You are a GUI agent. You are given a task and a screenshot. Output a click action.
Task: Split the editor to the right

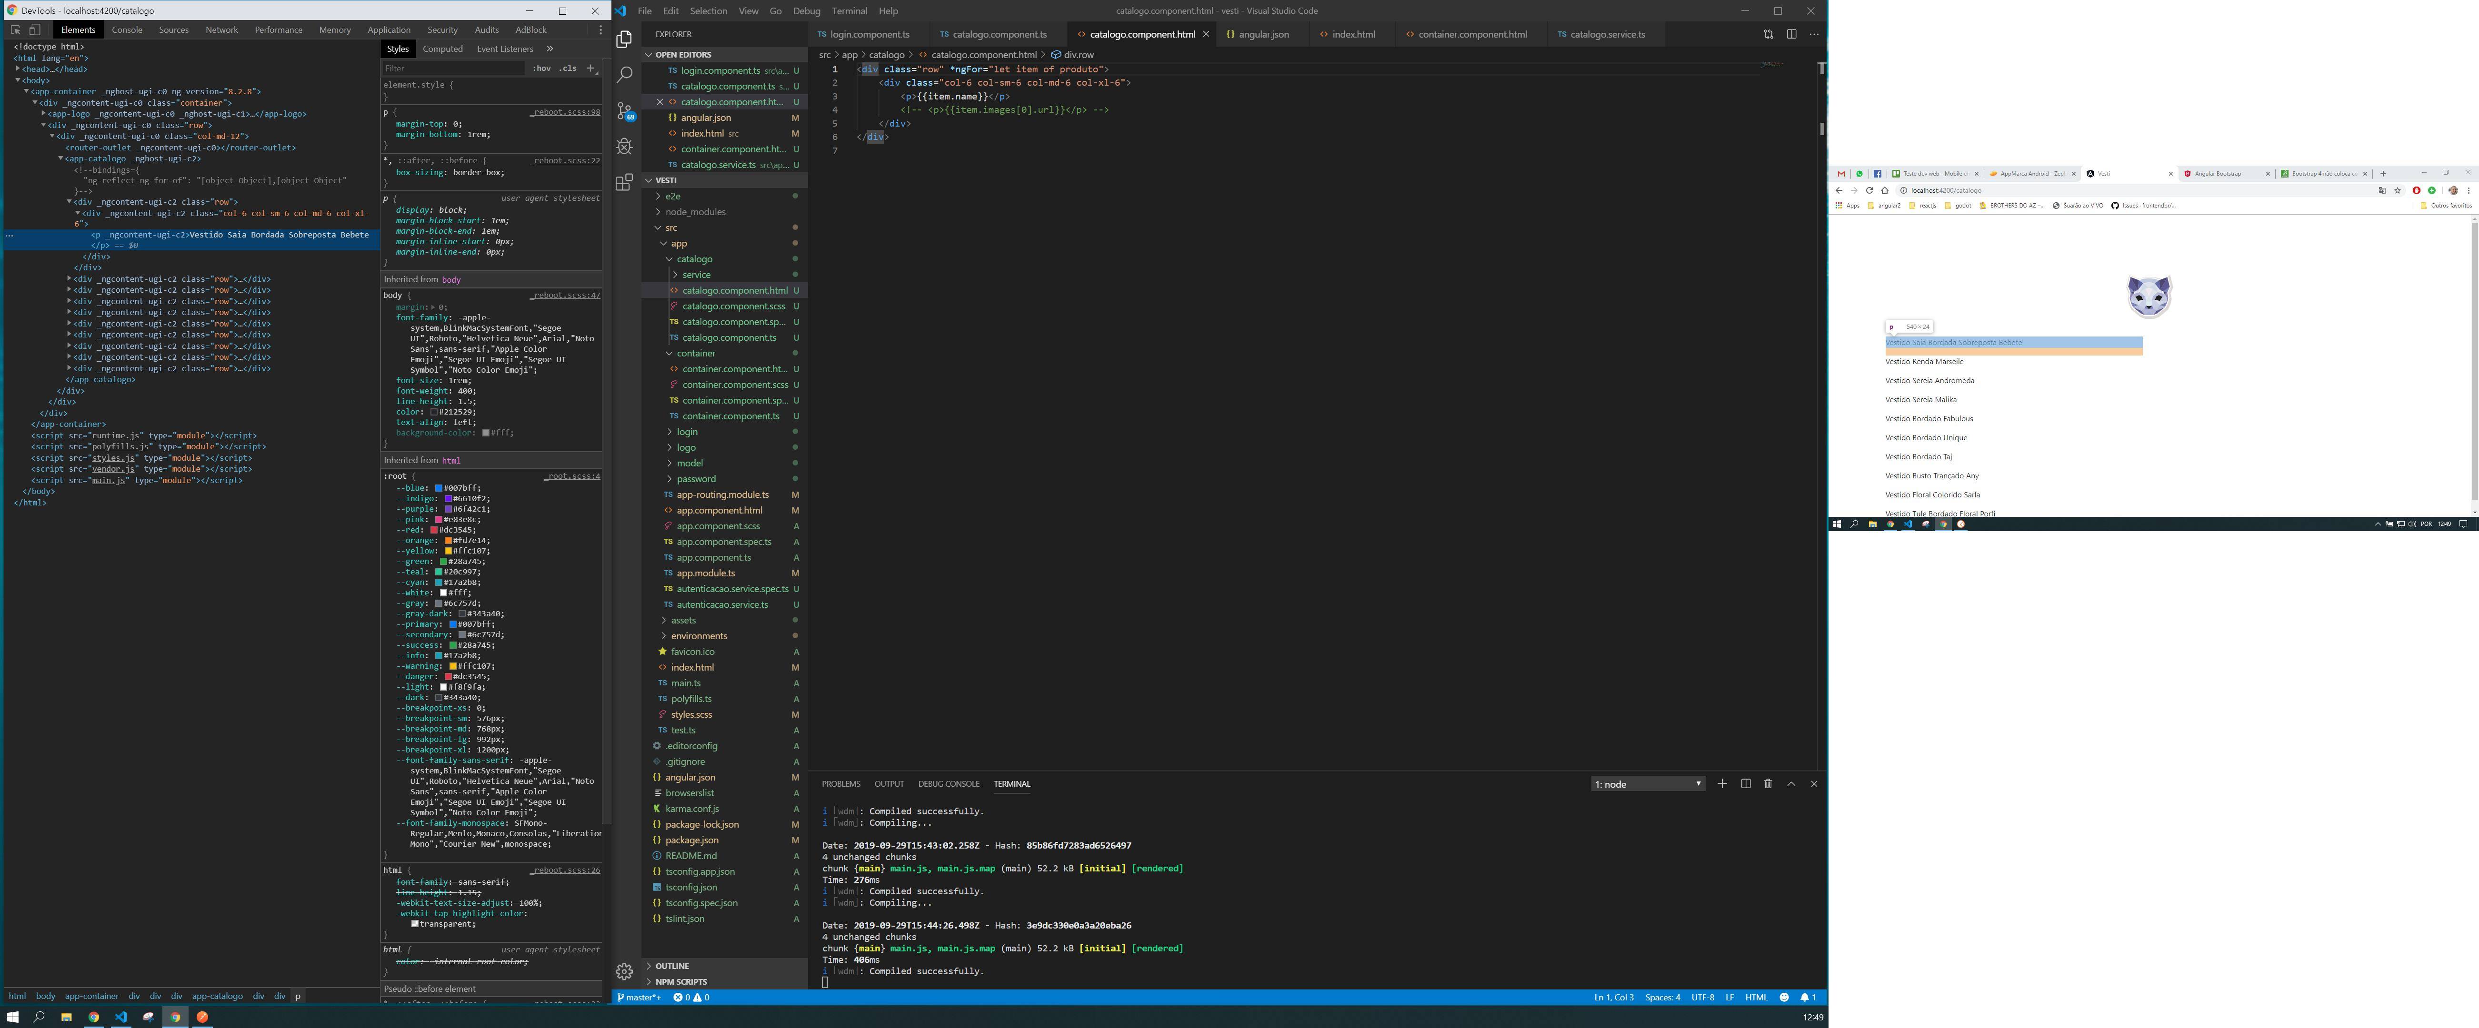click(1792, 35)
